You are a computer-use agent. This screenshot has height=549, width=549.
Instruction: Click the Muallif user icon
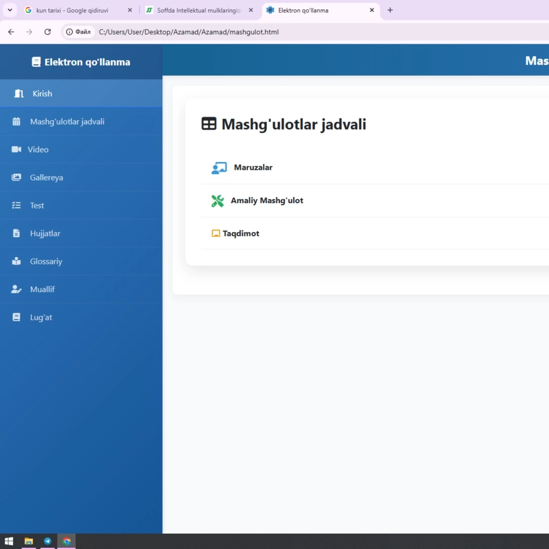(x=16, y=289)
